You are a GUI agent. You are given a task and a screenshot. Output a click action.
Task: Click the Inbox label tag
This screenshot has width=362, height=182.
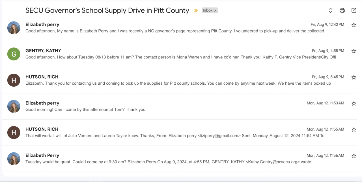tap(208, 10)
